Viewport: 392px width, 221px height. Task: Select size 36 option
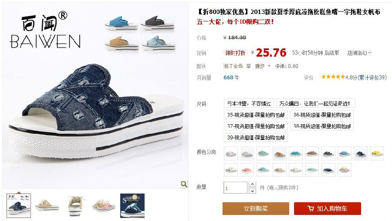coord(322,115)
